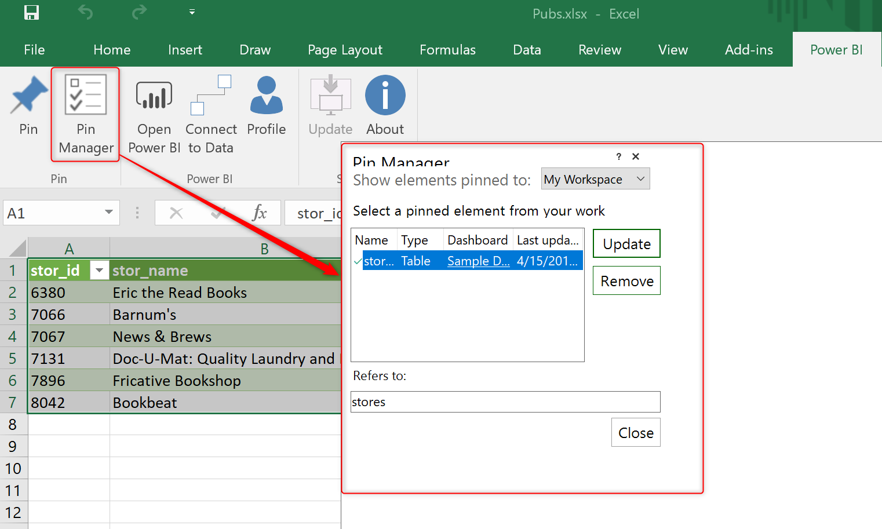Switch to the Formulas tab

447,50
